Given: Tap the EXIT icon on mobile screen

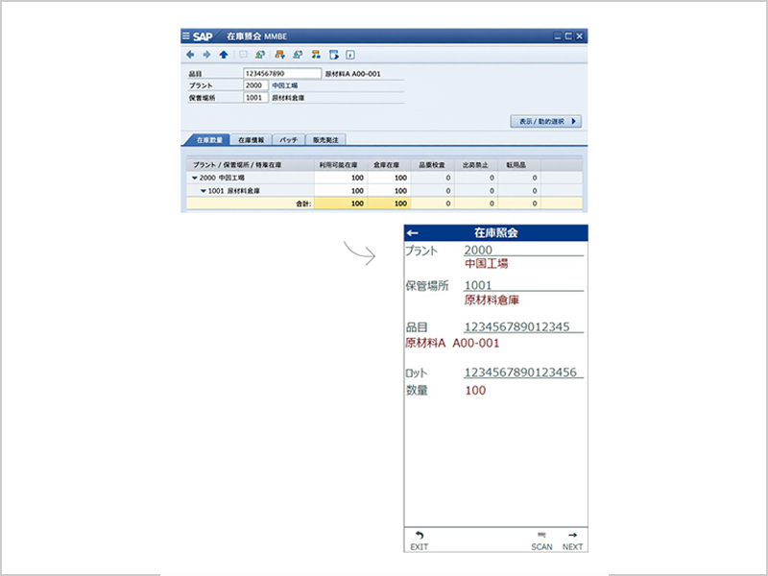Looking at the screenshot, I should (419, 540).
